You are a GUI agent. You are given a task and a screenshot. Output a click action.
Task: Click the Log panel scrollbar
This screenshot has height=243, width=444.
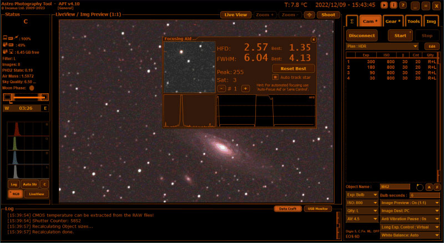click(x=338, y=225)
